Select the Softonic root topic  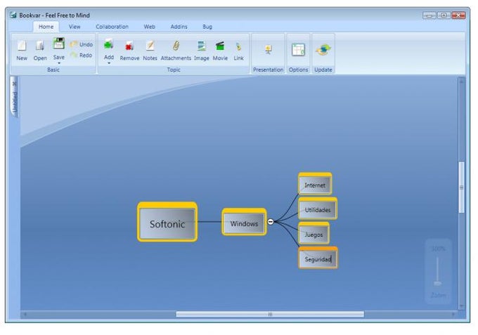167,222
